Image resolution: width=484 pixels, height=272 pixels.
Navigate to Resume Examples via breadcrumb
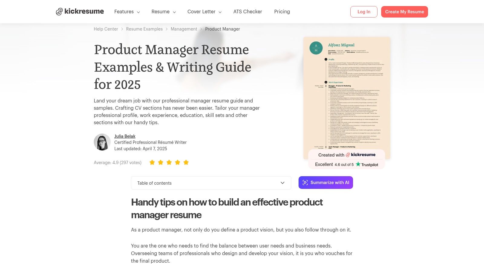pyautogui.click(x=144, y=29)
